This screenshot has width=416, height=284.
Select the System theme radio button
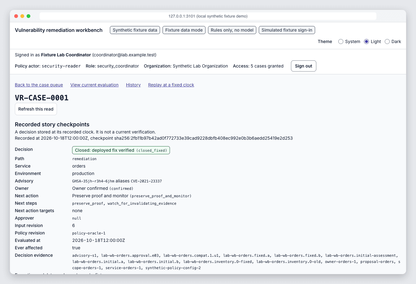click(341, 42)
